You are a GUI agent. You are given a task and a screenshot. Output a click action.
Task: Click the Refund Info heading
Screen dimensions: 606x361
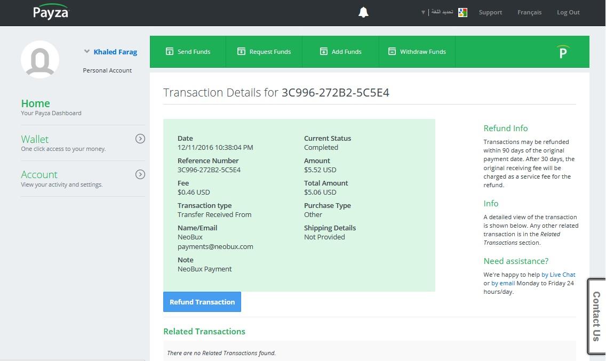[506, 128]
